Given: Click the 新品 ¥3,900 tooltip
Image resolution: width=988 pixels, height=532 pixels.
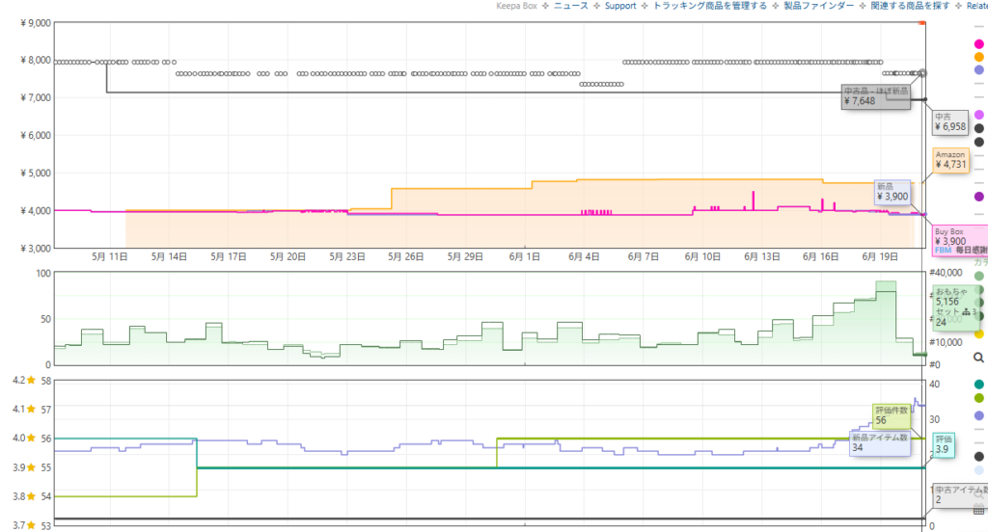Looking at the screenshot, I should (x=892, y=192).
